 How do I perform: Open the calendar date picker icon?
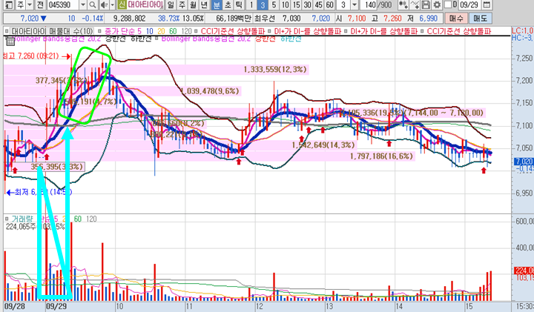pos(487,4)
